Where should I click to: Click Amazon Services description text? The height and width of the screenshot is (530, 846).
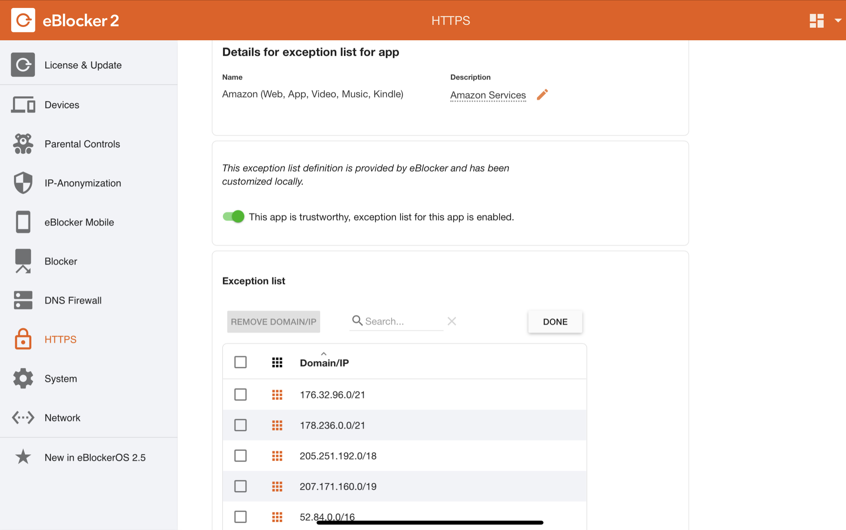488,95
